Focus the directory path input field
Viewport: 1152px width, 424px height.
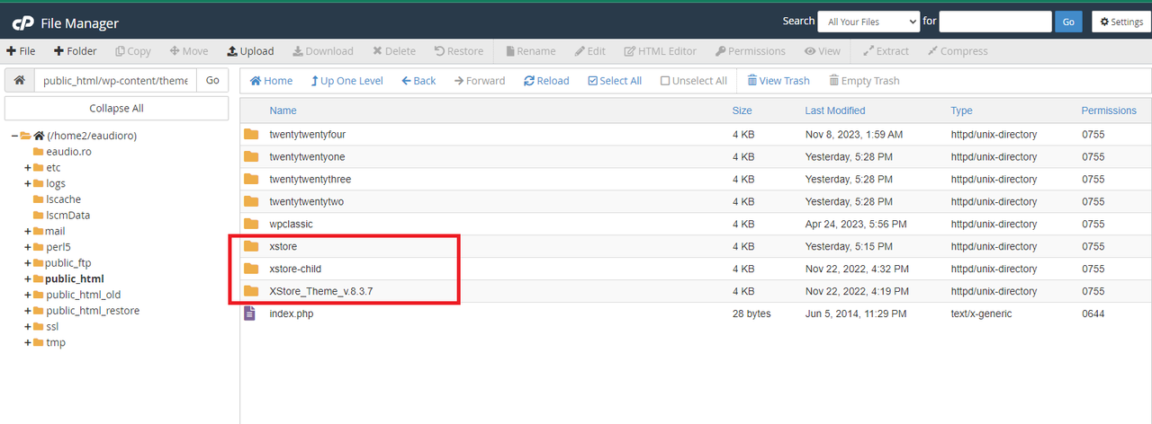click(x=115, y=81)
